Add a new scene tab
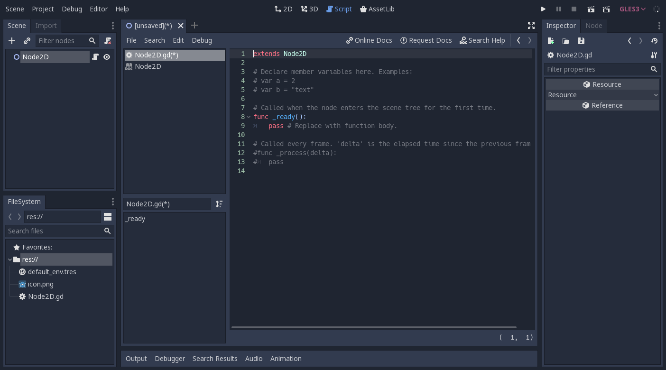 tap(194, 26)
